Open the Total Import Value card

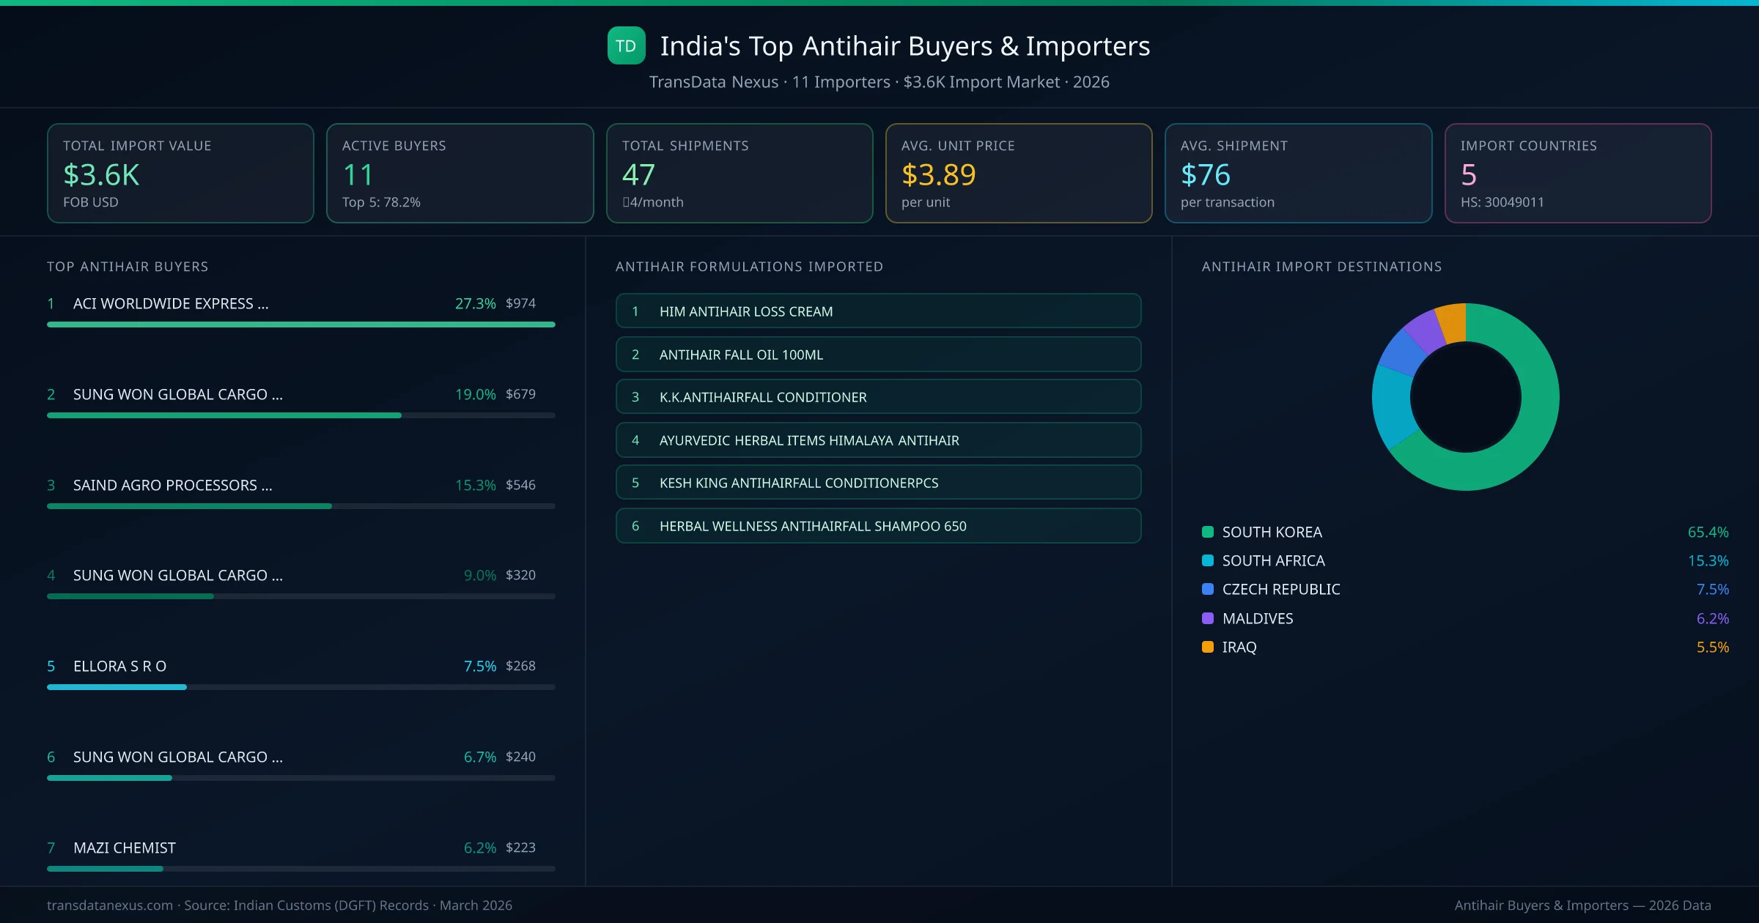coord(180,173)
